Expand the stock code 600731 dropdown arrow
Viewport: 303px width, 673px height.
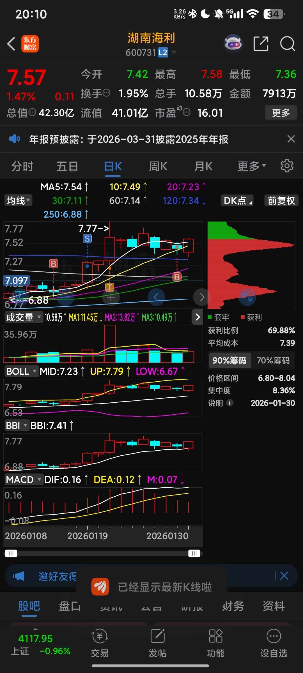pyautogui.click(x=174, y=52)
